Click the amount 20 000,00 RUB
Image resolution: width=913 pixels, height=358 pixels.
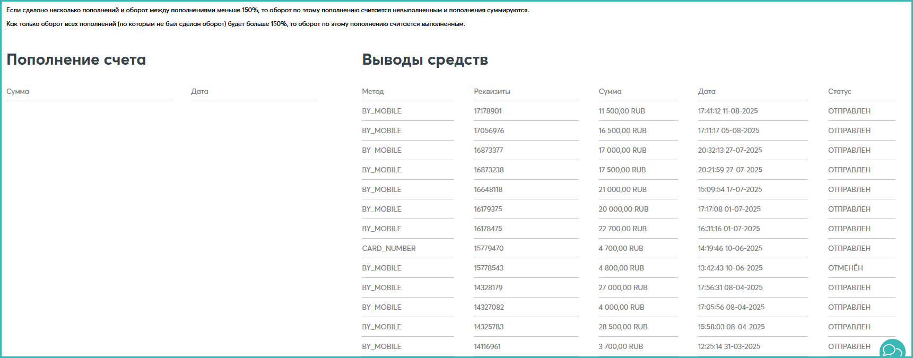tap(623, 209)
